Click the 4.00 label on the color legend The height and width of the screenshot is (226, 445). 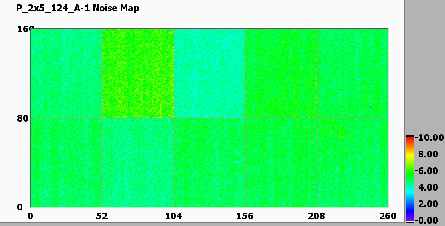[x=428, y=187]
